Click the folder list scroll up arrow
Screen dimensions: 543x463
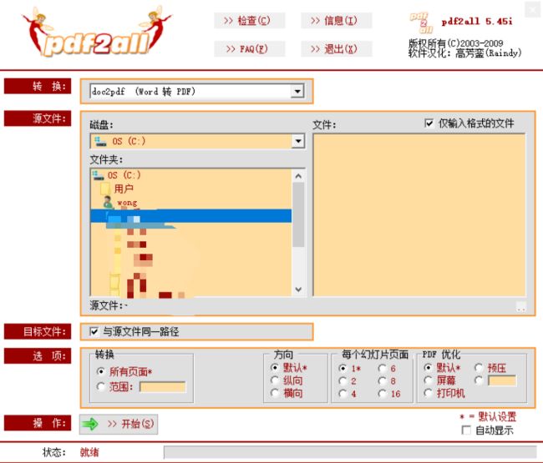point(298,176)
